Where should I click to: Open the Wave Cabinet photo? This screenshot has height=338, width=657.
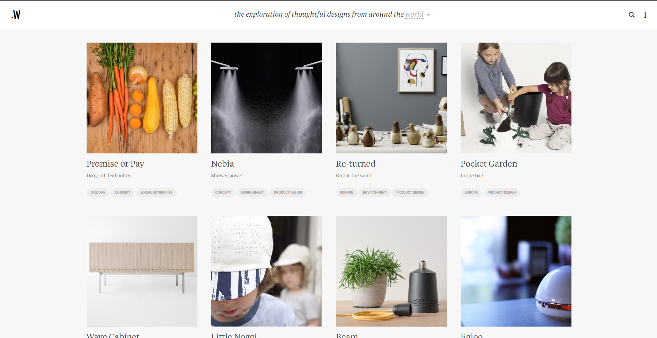coord(142,271)
